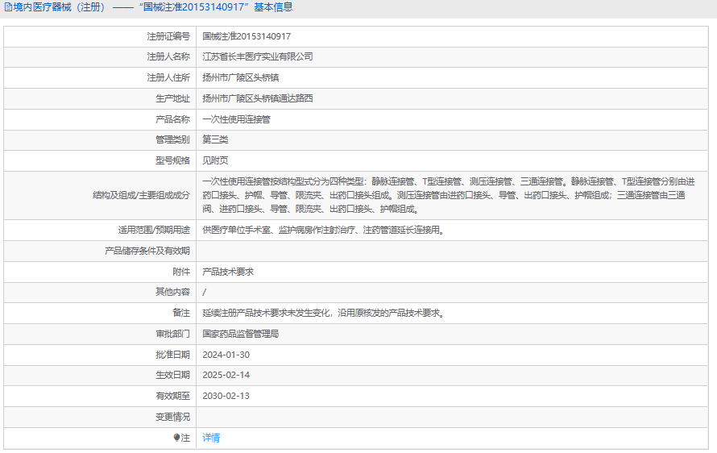Select approval date 2024-01-30
Screen dimensions: 717x453
pyautogui.click(x=226, y=355)
